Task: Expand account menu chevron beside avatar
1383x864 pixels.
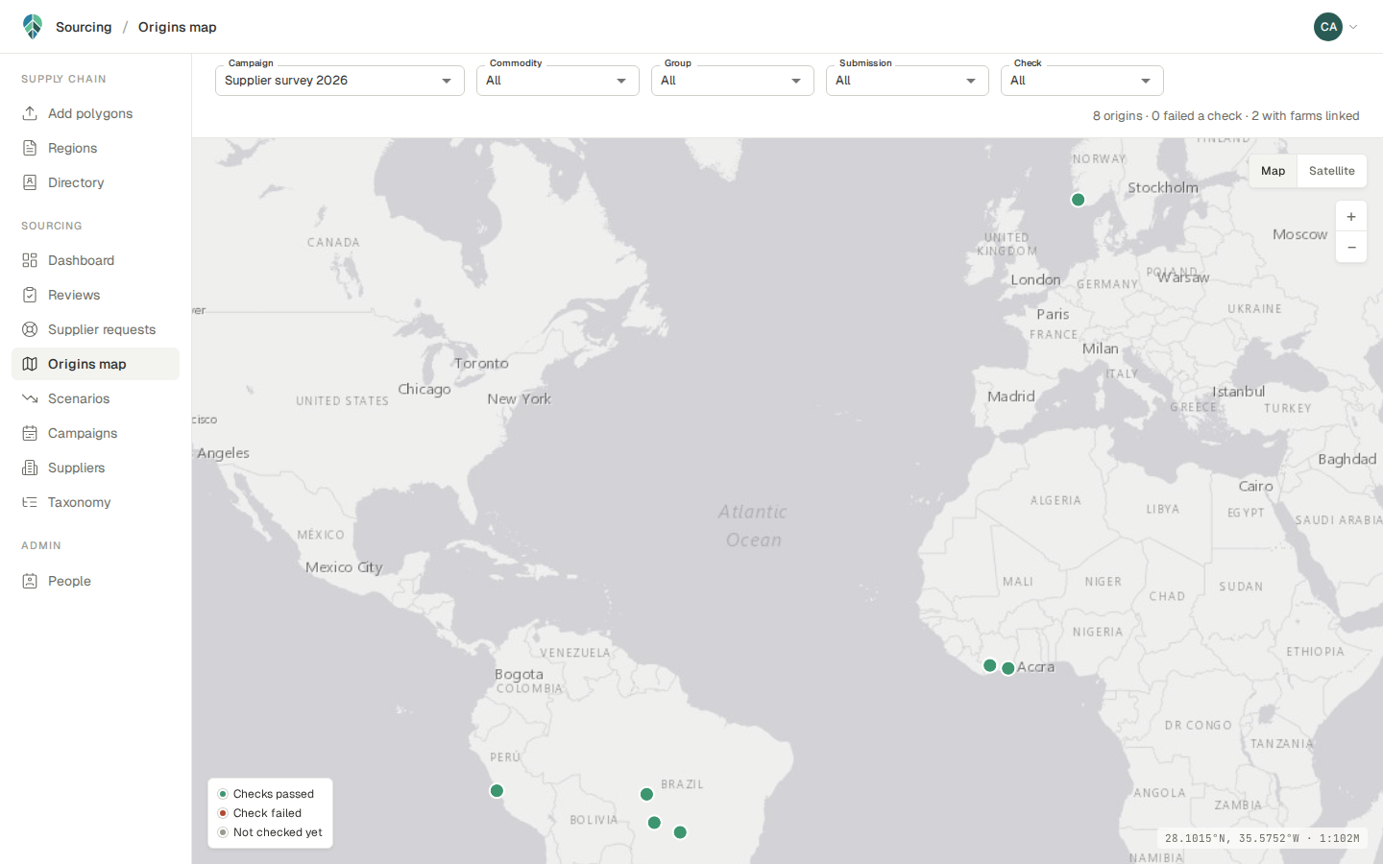Action: click(x=1353, y=27)
